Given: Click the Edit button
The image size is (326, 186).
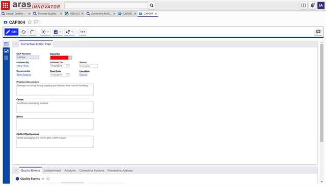Looking at the screenshot, I should (x=11, y=32).
